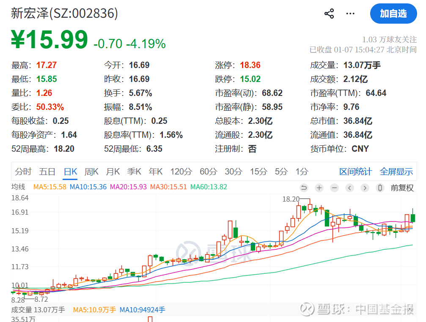Select the 5分 chart tab
426x322 pixels.
point(281,172)
